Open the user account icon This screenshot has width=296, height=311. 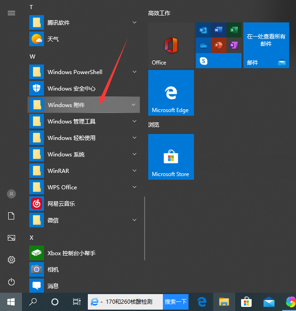point(11,194)
